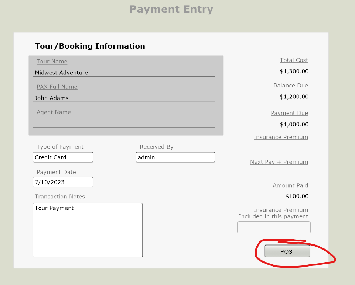Click the underlined Insurance Premium link
Screen dimensions: 355x285
tap(281, 137)
